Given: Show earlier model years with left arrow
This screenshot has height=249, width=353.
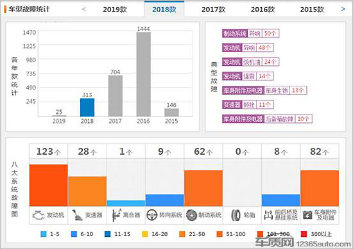Looking at the screenshot, I should tap(84, 9).
